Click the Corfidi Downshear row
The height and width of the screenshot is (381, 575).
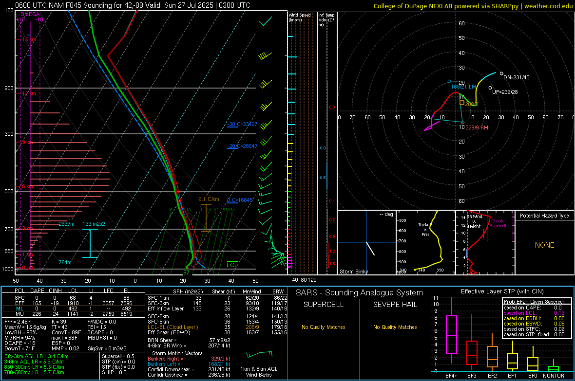coord(189,370)
